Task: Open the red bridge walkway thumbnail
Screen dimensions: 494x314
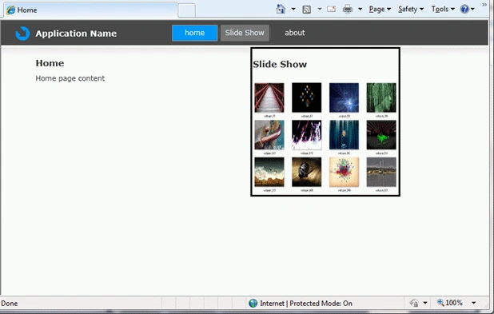Action: (x=269, y=97)
